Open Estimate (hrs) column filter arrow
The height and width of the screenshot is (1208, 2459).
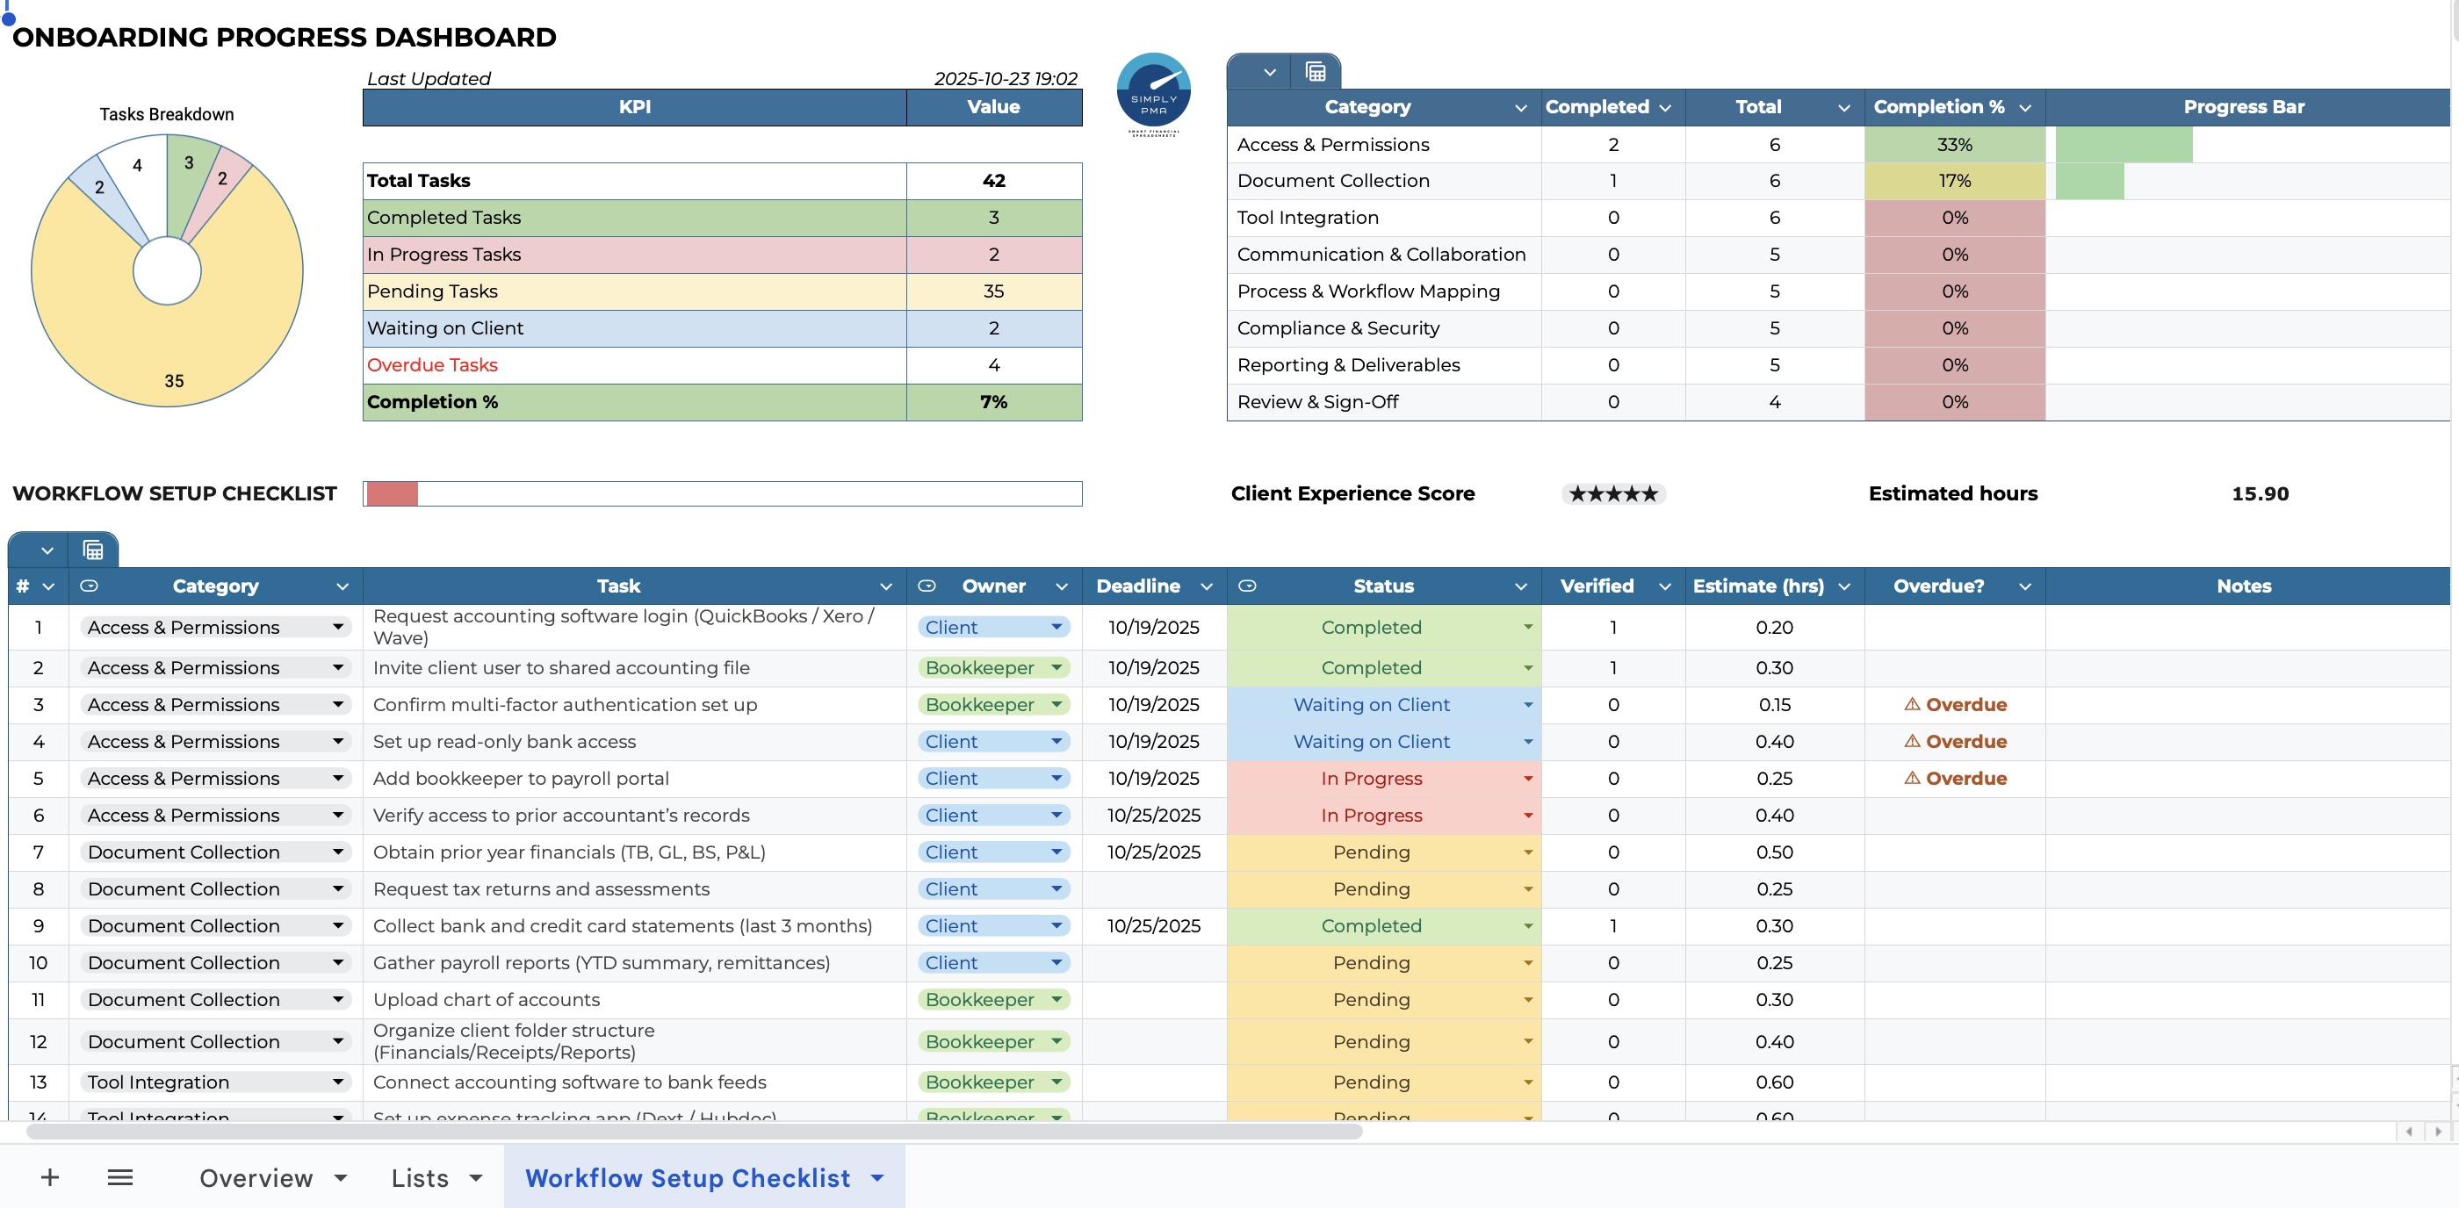pos(1844,586)
